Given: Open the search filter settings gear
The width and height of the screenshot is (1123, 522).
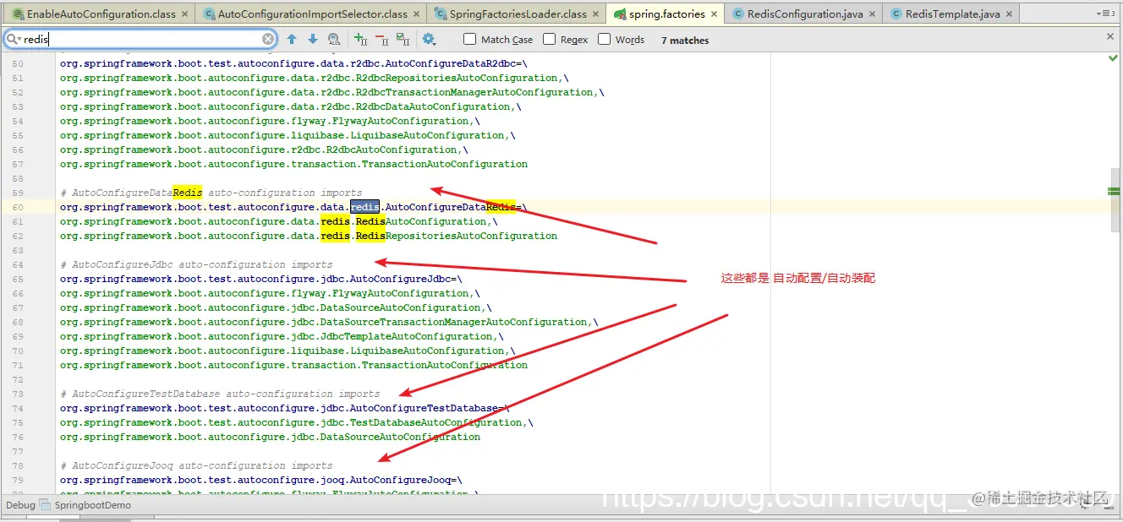Looking at the screenshot, I should click(429, 39).
